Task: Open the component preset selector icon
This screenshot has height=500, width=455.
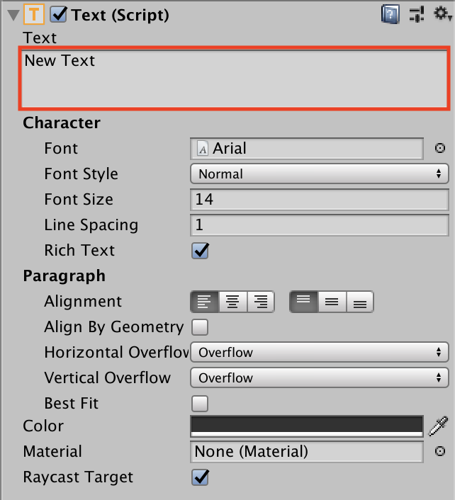Action: coord(416,14)
